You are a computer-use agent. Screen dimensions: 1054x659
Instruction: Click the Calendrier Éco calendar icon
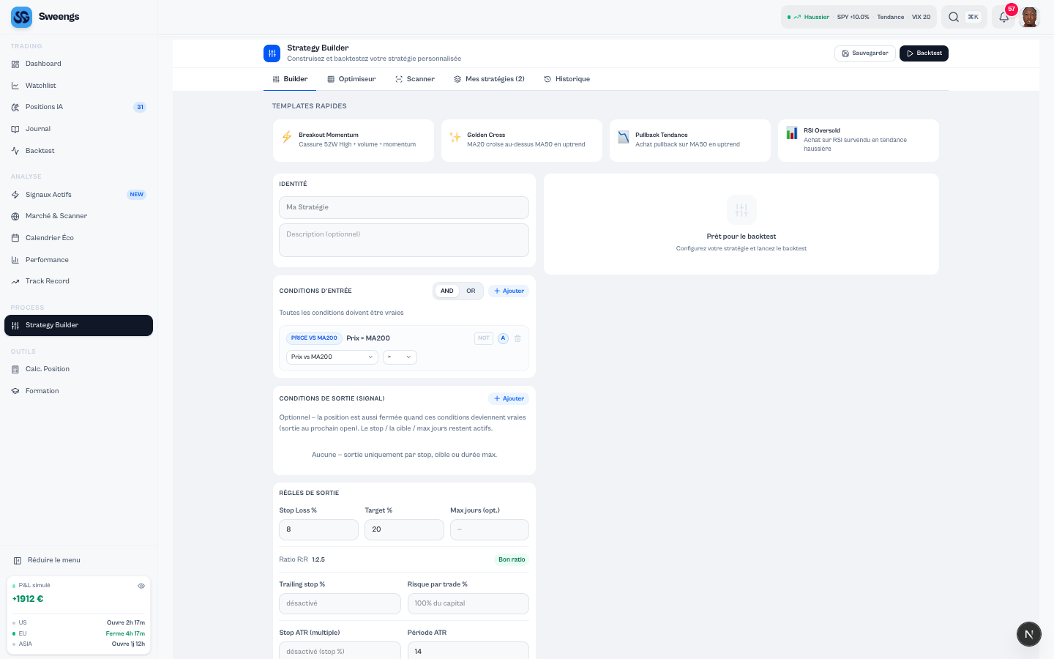(x=15, y=238)
